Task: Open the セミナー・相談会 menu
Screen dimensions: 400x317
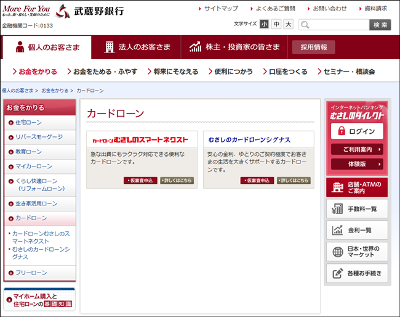Action: click(x=346, y=72)
